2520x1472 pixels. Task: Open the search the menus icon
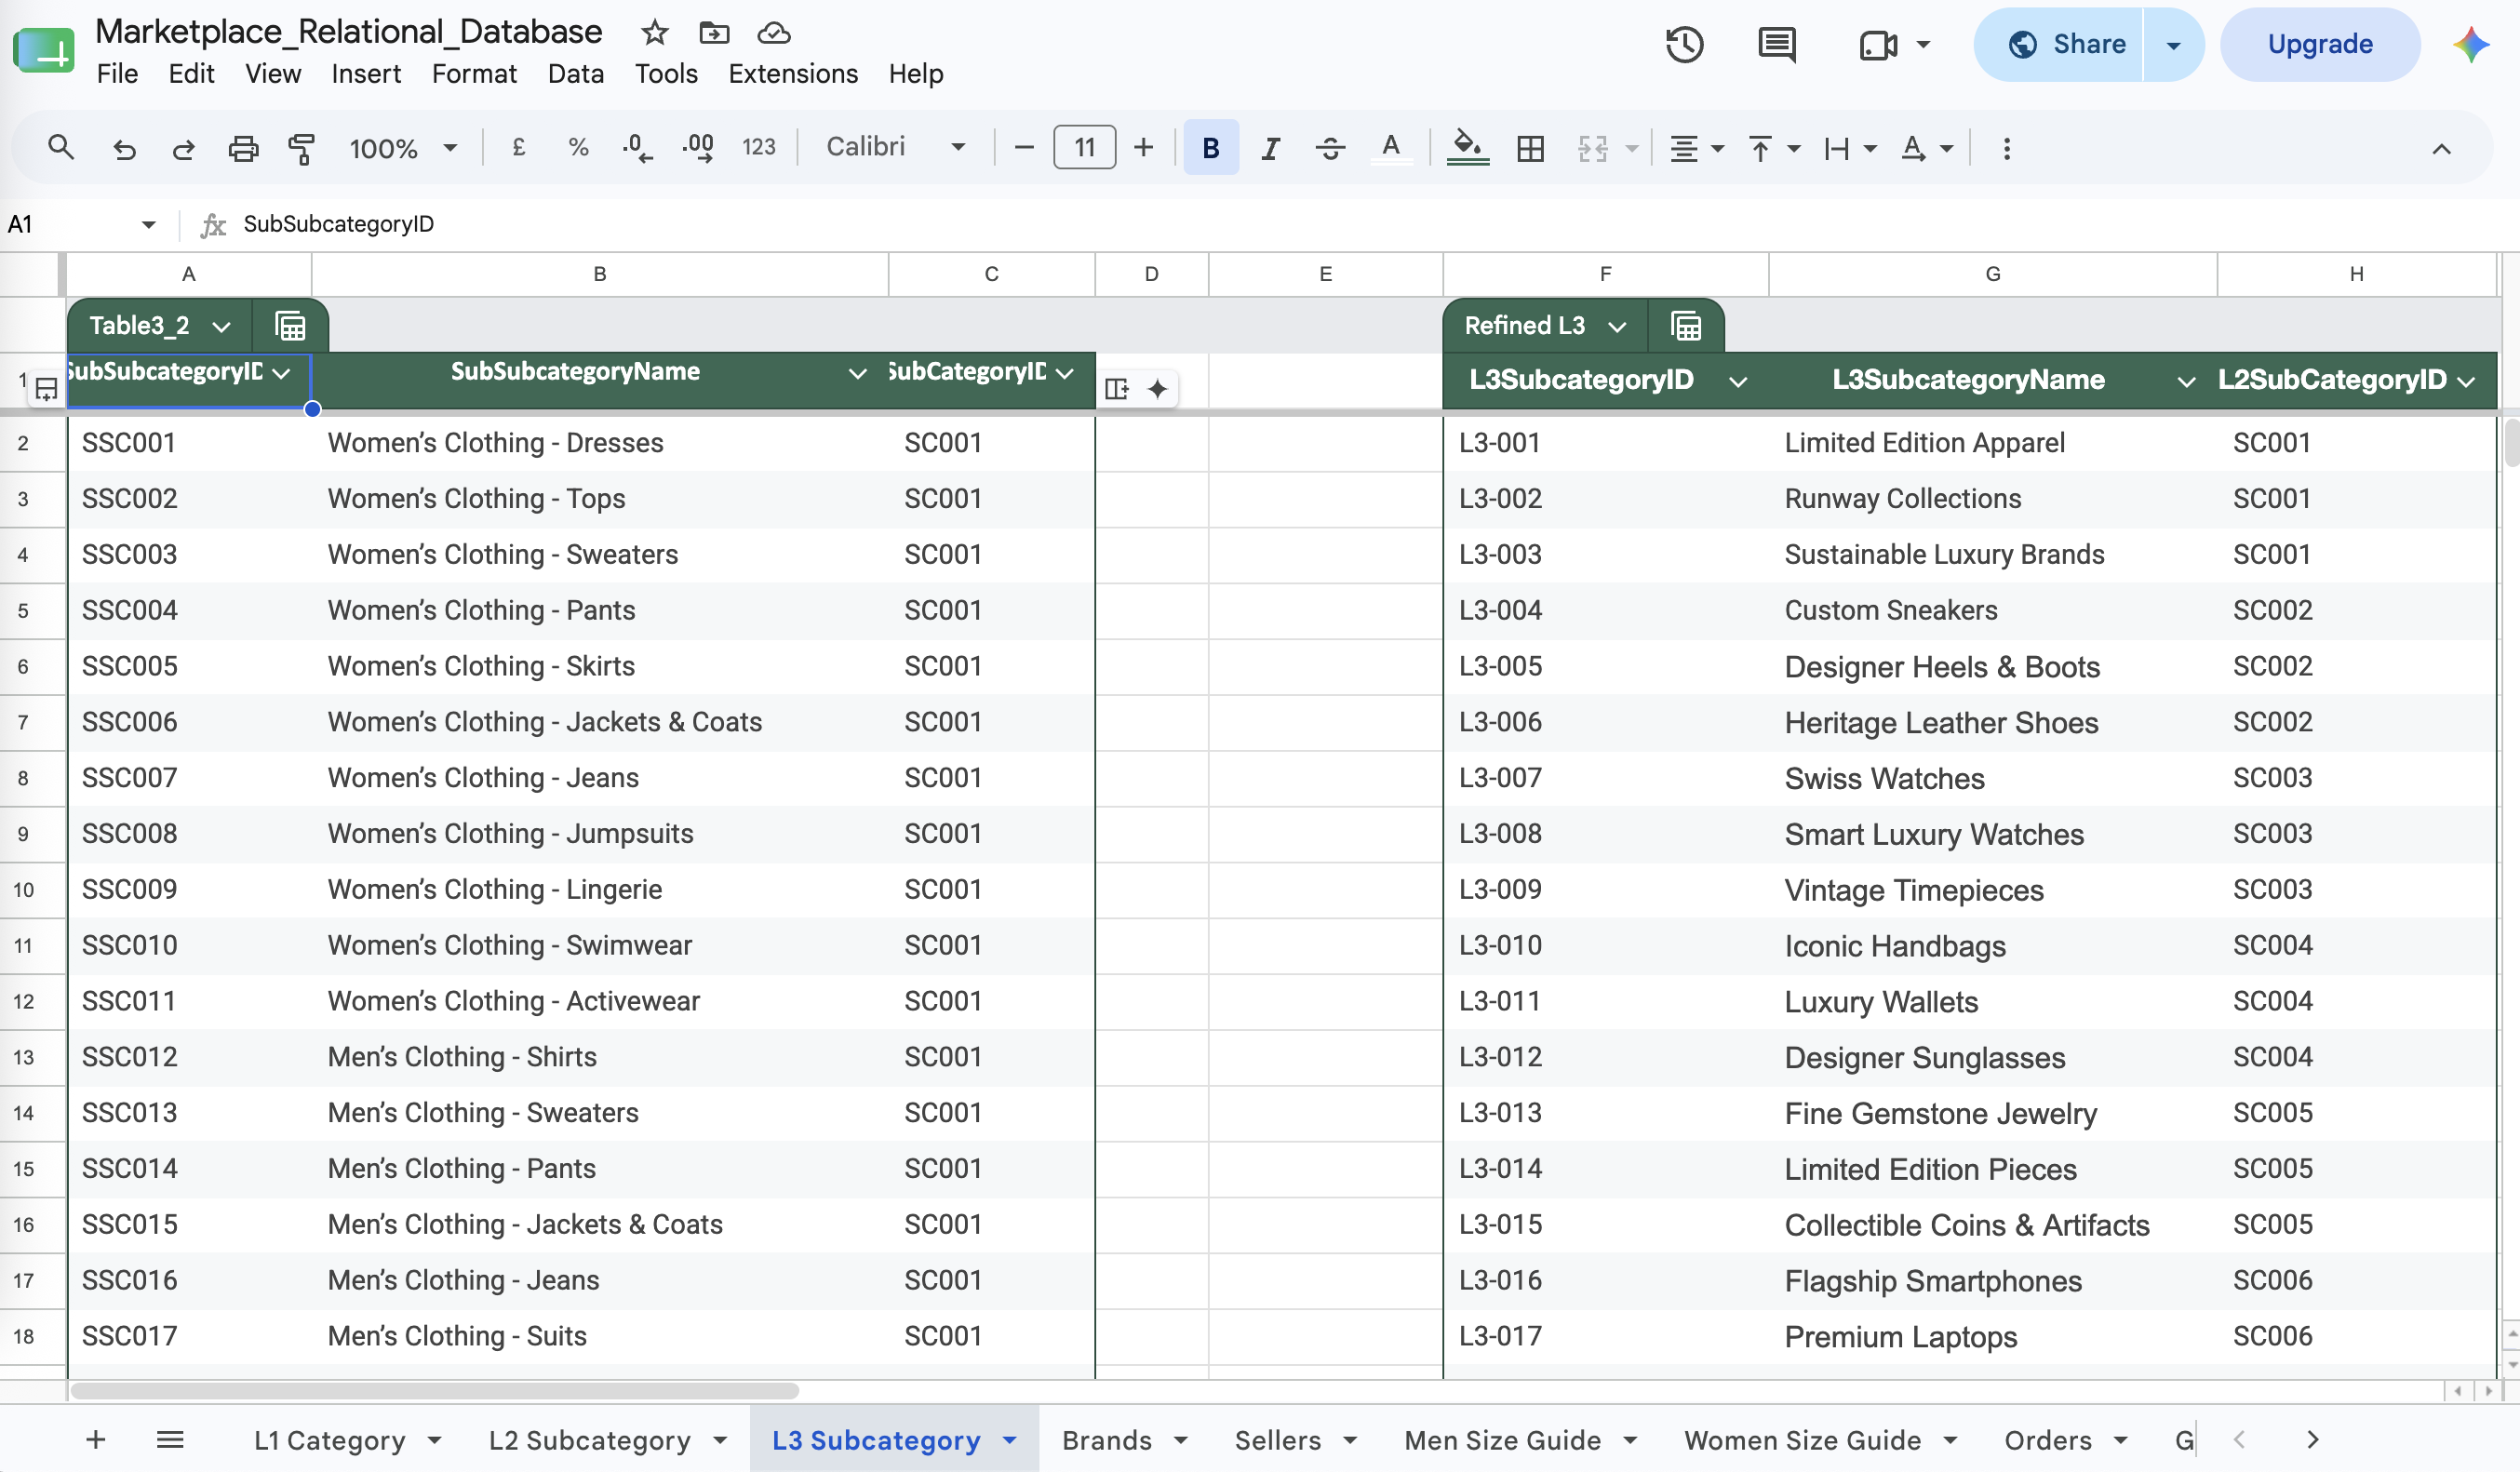61,148
